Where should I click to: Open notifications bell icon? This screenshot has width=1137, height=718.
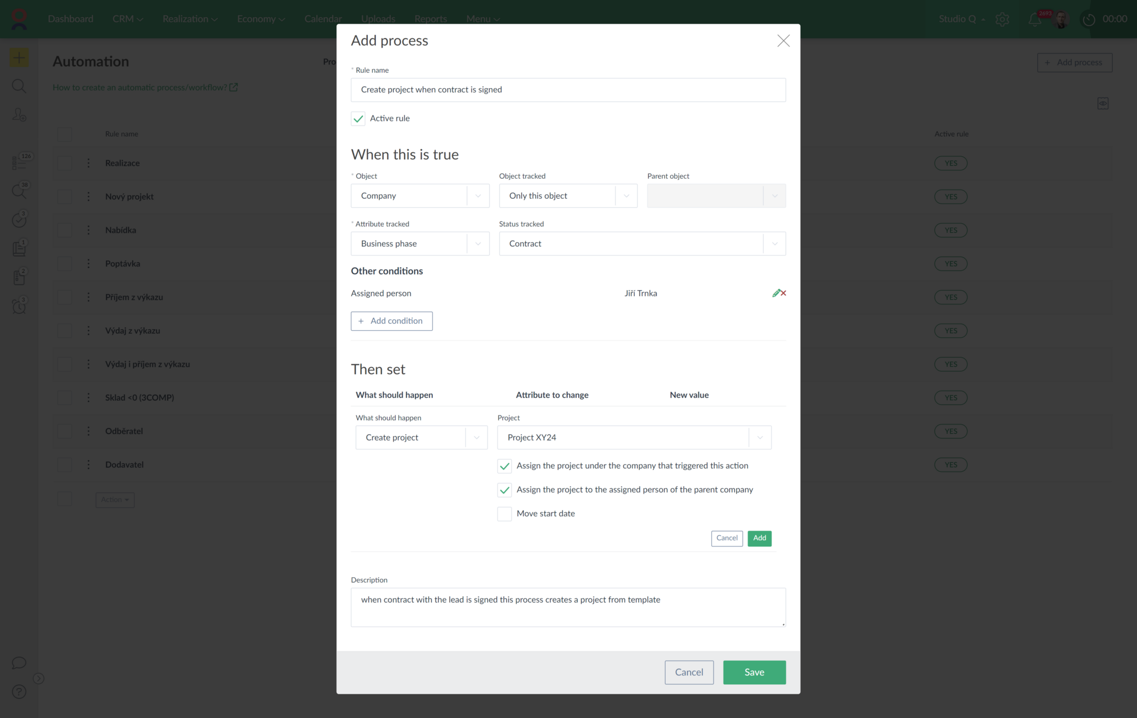1035,19
